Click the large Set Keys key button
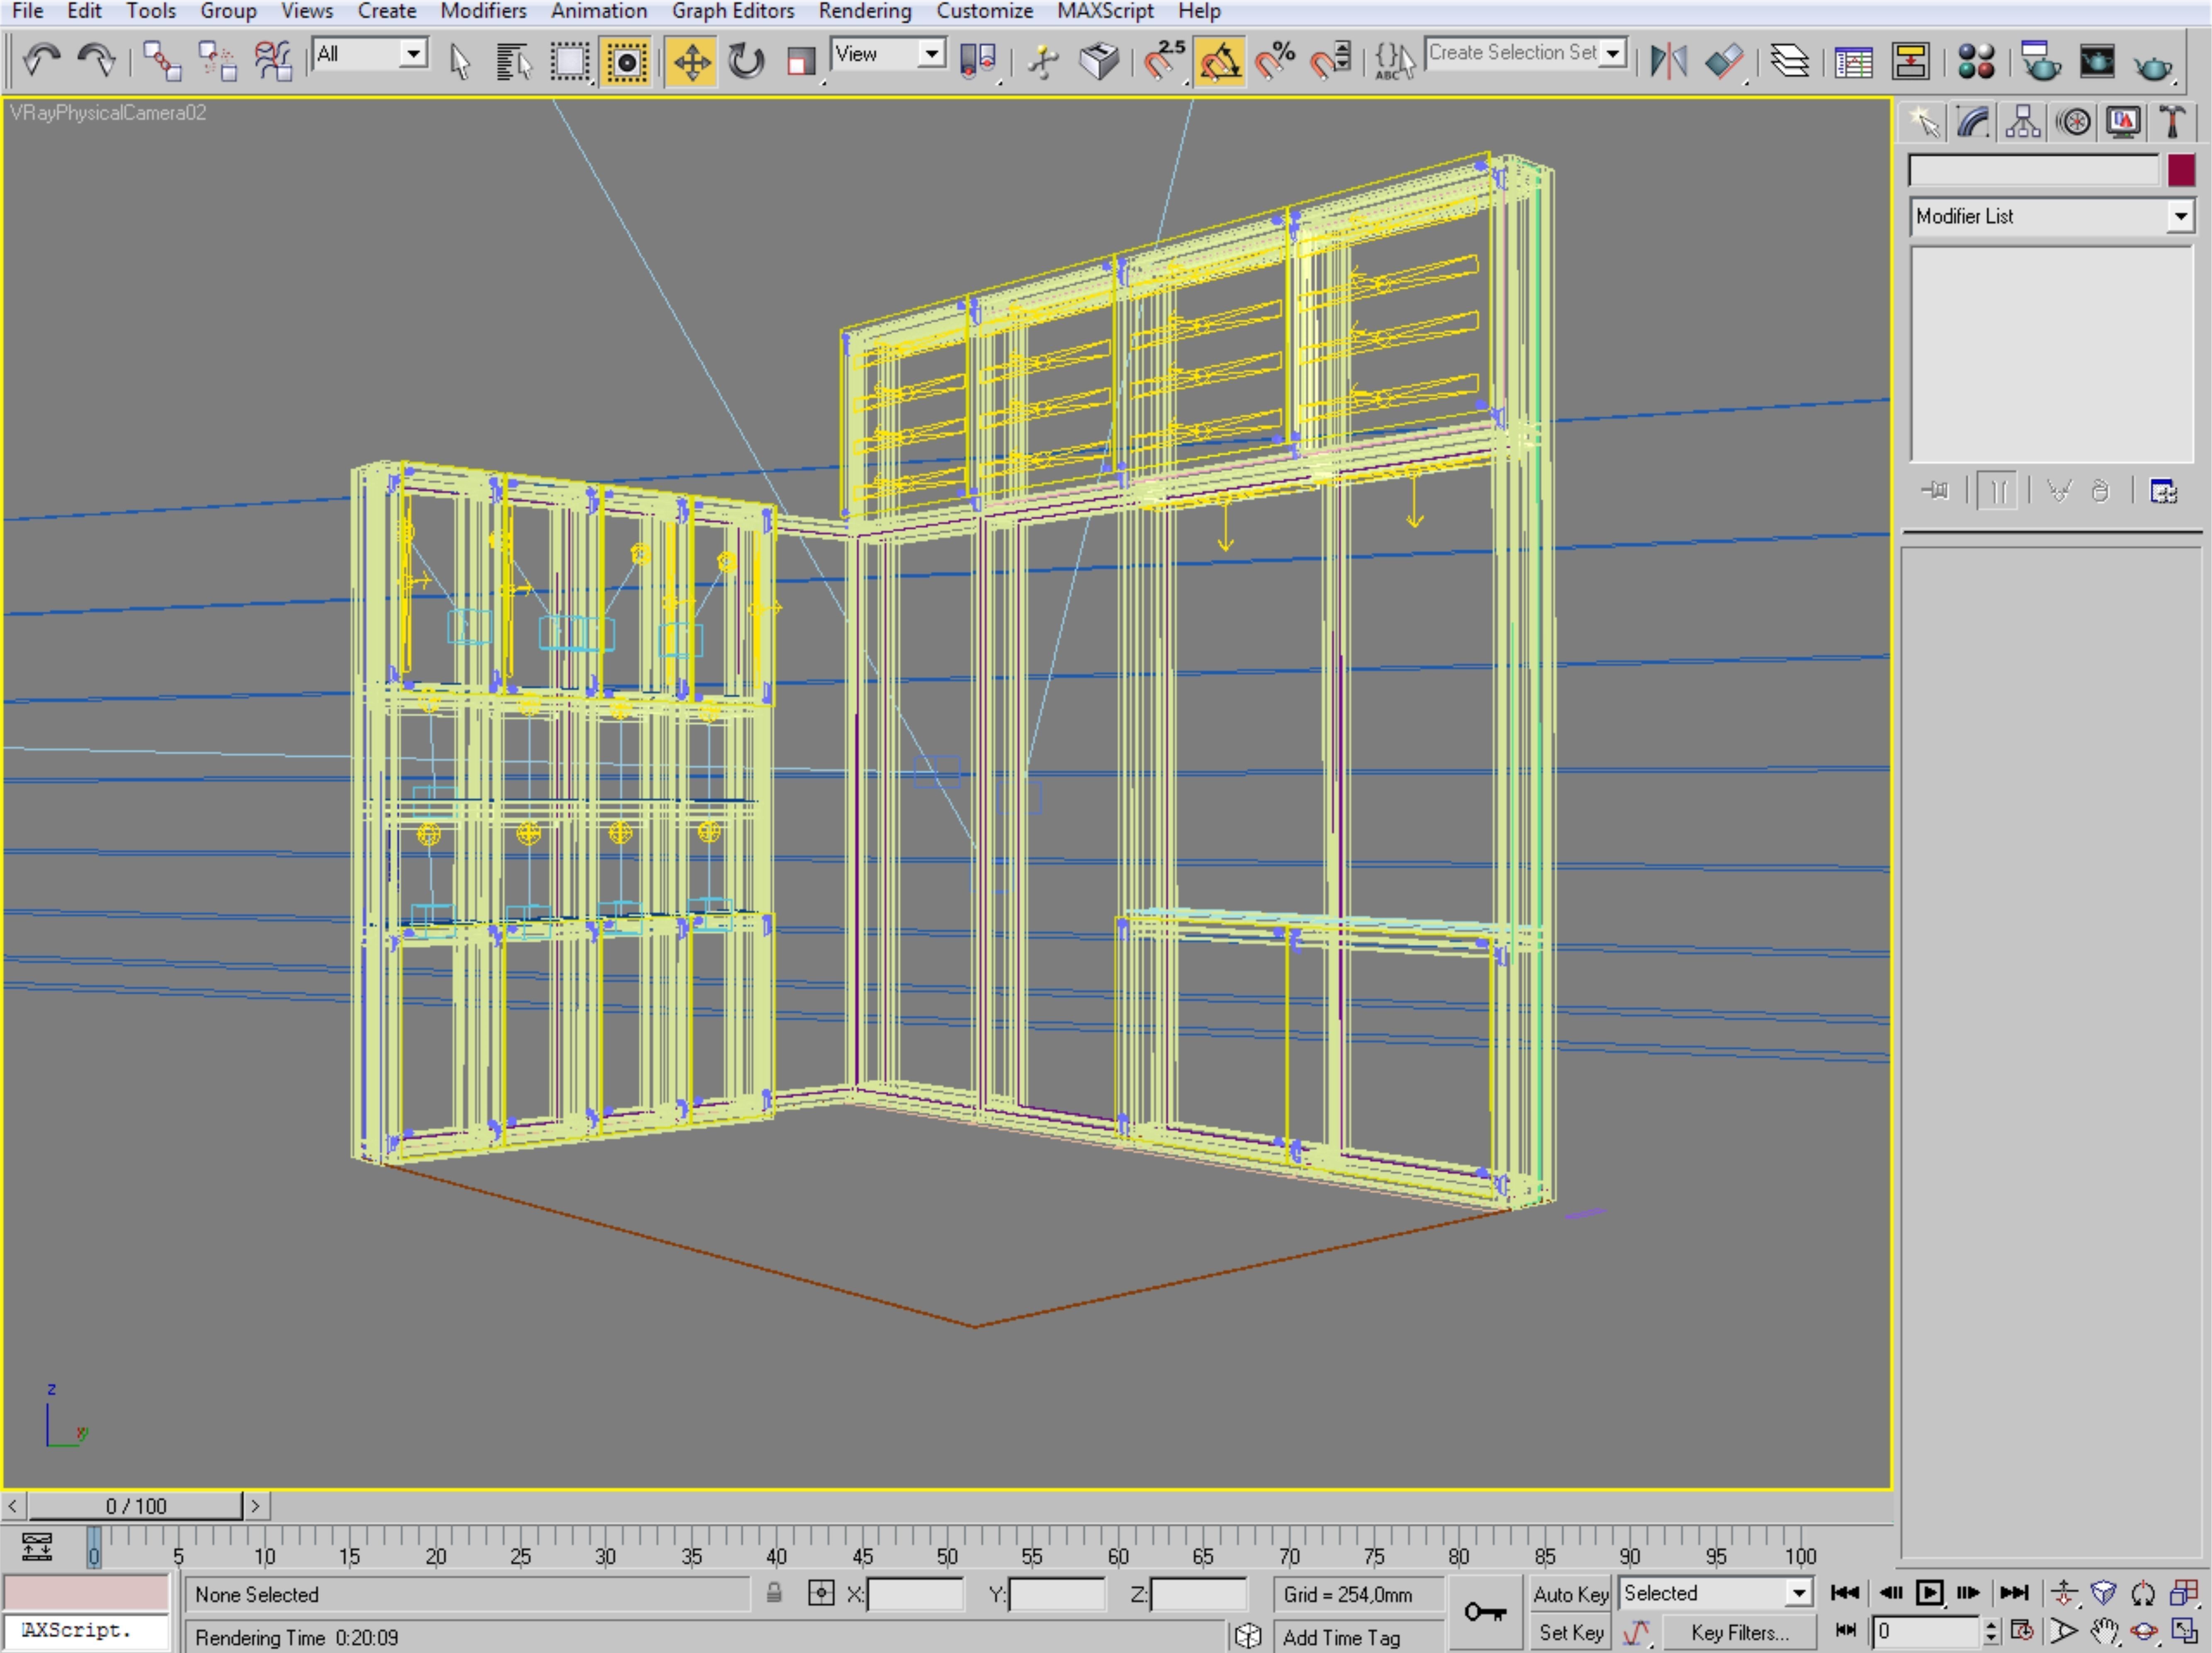 pyautogui.click(x=1485, y=1611)
